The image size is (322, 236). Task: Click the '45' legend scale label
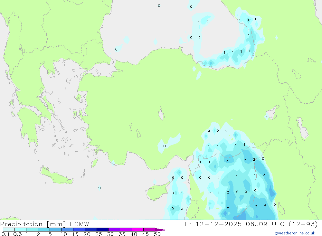[146, 234]
